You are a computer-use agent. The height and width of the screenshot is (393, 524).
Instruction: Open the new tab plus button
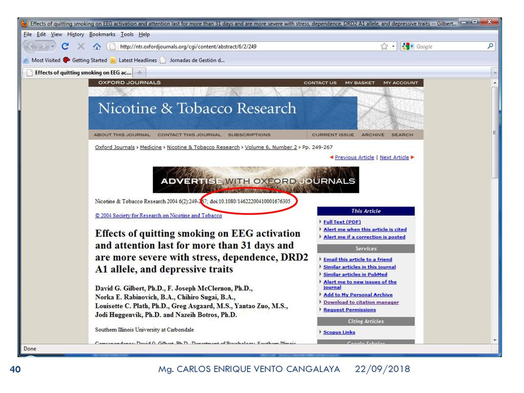pos(139,72)
